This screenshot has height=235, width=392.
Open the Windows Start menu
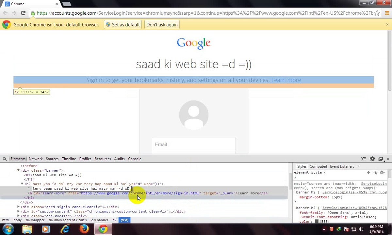coord(8,229)
